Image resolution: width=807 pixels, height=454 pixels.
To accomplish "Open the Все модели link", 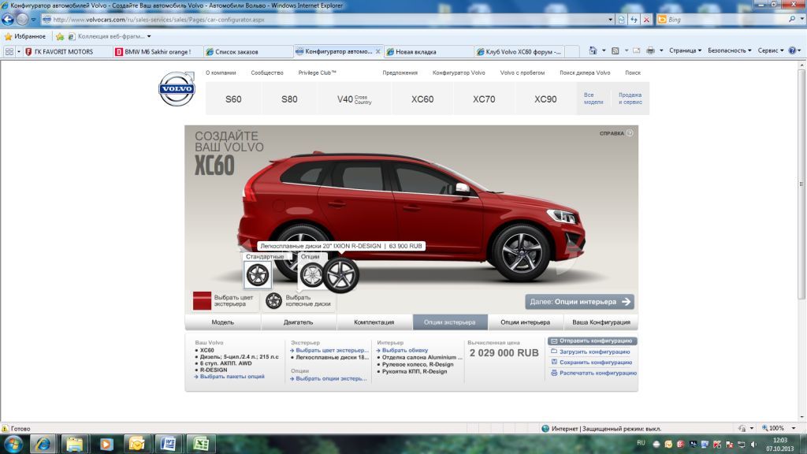I will (x=593, y=99).
